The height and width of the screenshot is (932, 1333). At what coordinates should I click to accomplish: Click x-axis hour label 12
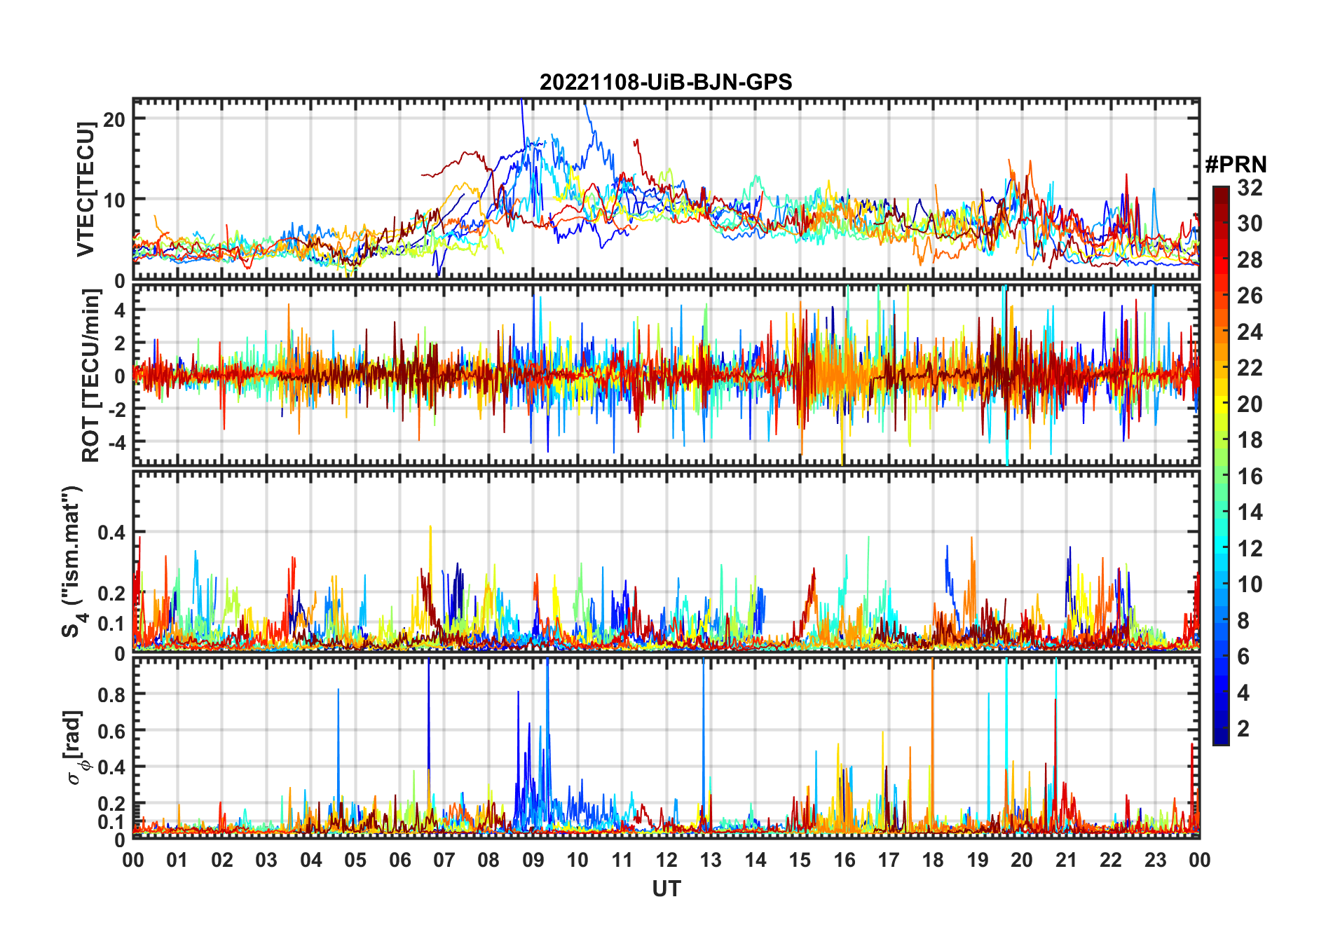pos(666,860)
